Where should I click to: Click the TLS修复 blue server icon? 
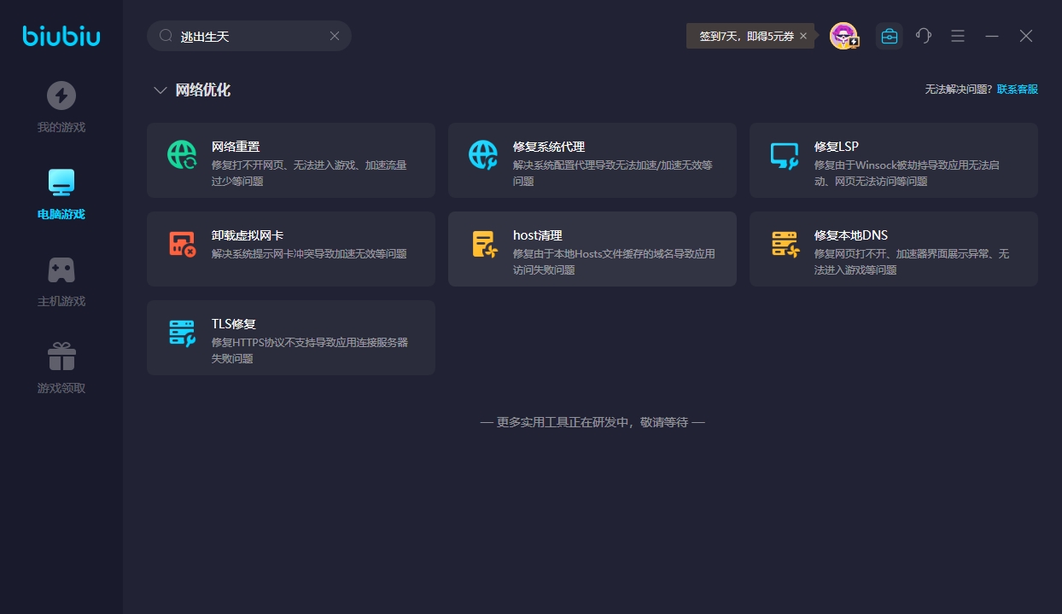182,333
